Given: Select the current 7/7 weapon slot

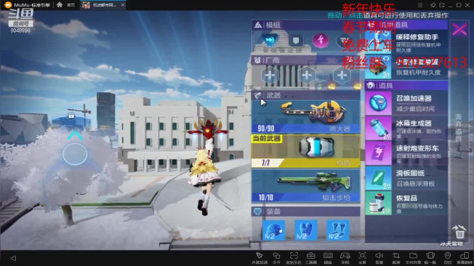Looking at the screenshot, I should [x=305, y=151].
